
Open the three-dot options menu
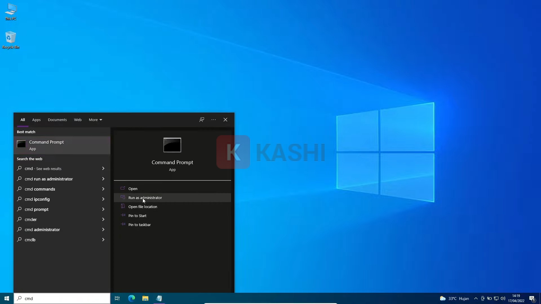[x=214, y=120]
